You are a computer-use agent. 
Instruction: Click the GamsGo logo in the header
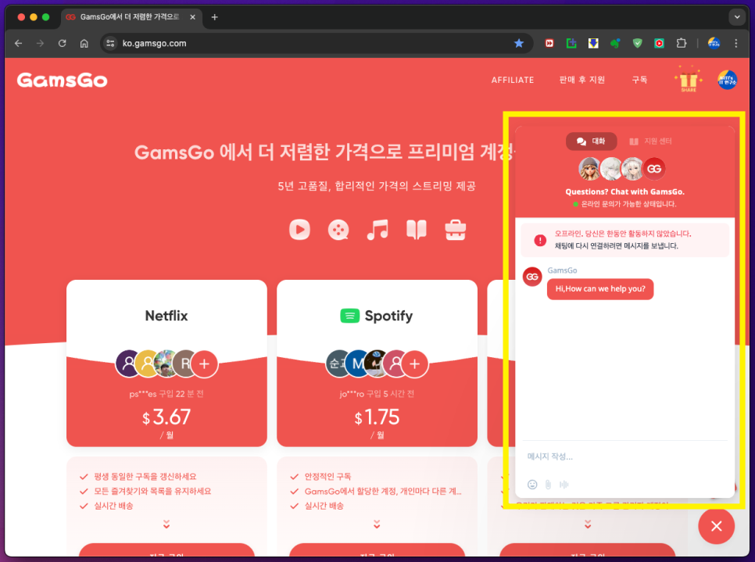click(x=62, y=80)
